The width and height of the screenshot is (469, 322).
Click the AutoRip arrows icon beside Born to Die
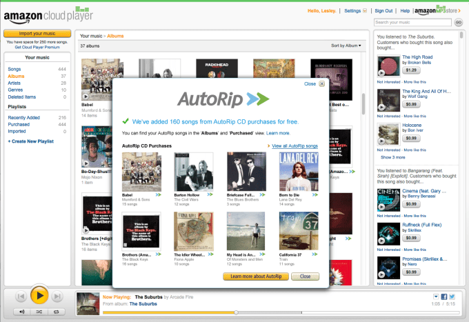[x=315, y=194]
